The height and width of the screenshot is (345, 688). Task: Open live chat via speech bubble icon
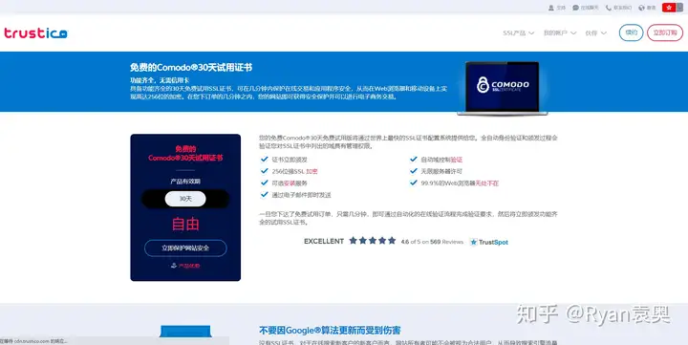pos(575,8)
